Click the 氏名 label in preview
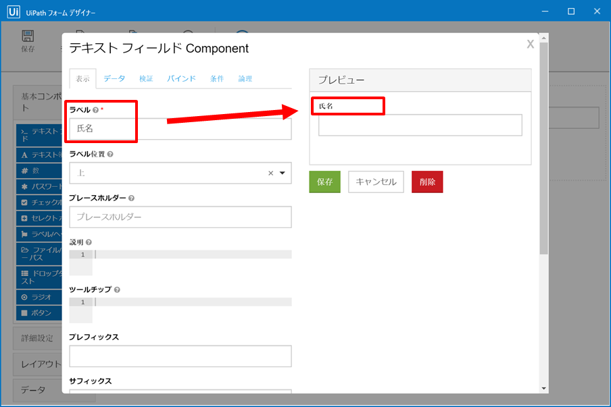The height and width of the screenshot is (407, 611). tap(326, 106)
